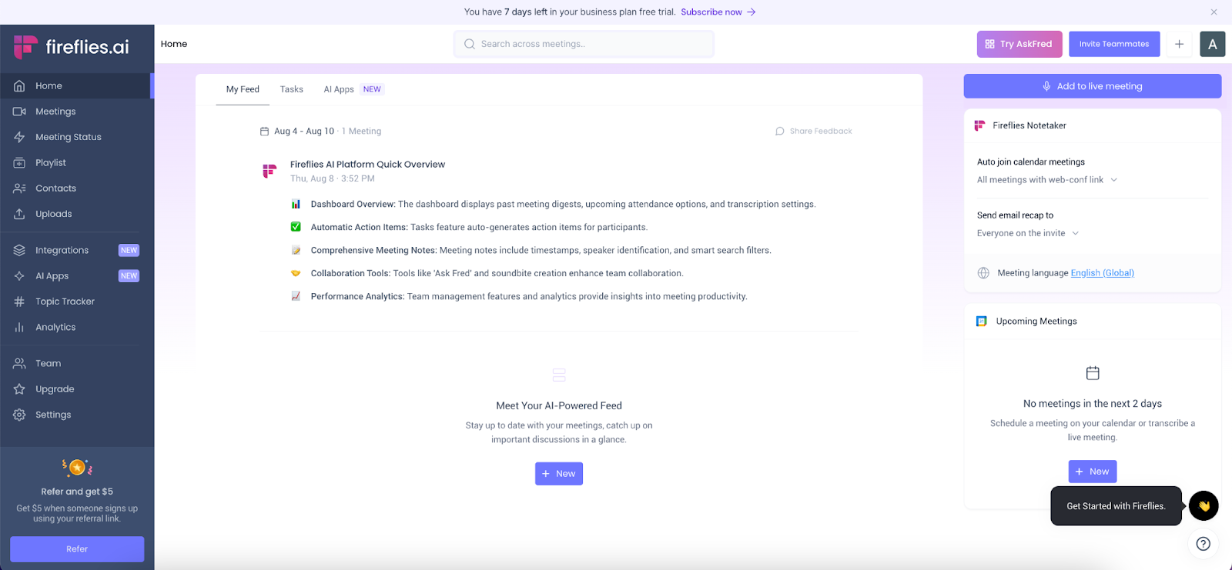1232x570 pixels.
Task: Open the profile avatar labeled A
Action: point(1212,44)
